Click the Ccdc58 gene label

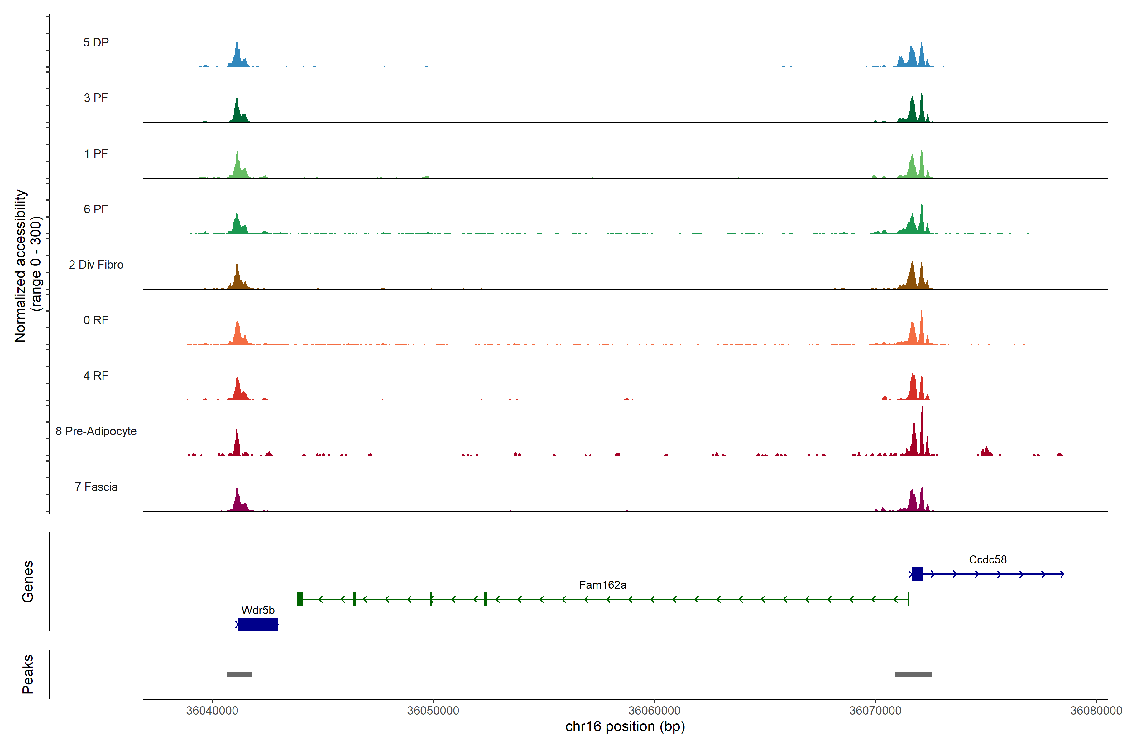pos(987,559)
